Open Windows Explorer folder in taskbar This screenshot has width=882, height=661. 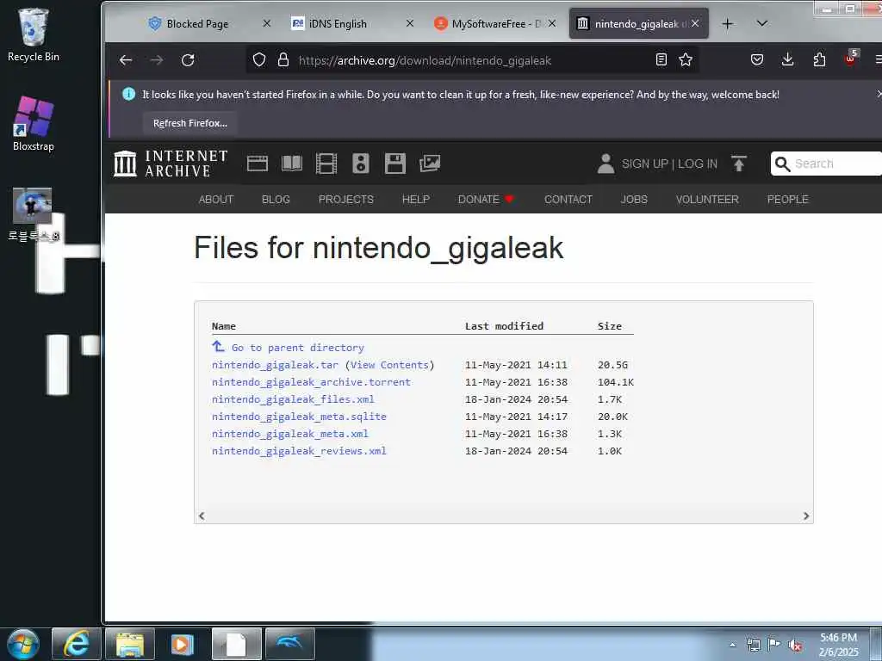click(130, 644)
